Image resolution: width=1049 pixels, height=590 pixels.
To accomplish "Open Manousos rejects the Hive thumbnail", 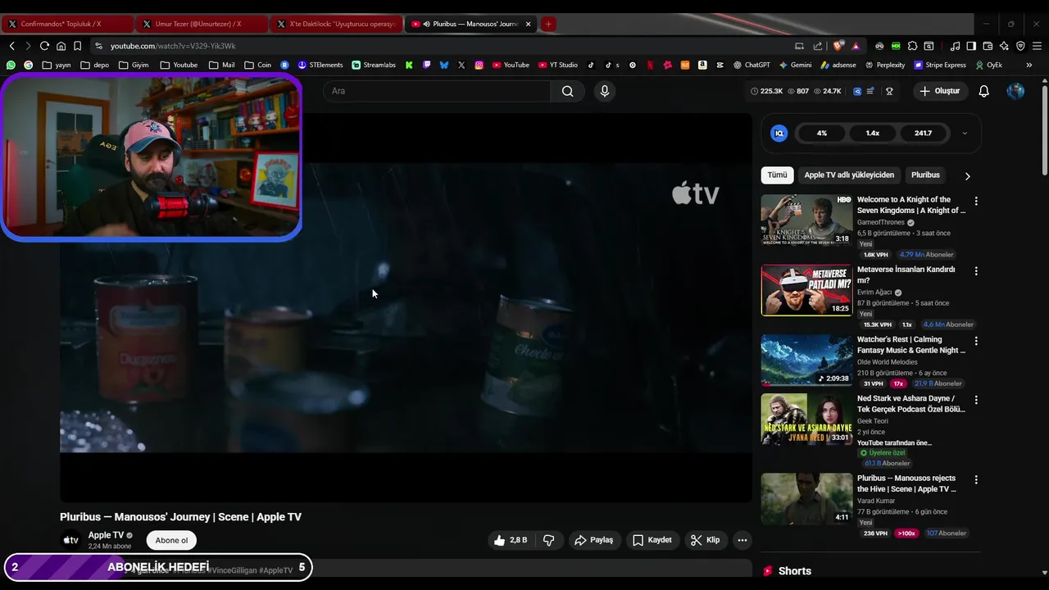I will 806,498.
